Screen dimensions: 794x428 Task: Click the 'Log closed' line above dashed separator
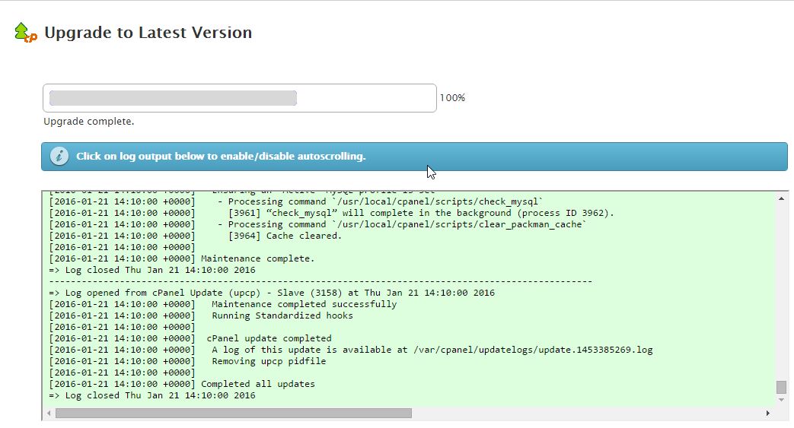tap(152, 270)
